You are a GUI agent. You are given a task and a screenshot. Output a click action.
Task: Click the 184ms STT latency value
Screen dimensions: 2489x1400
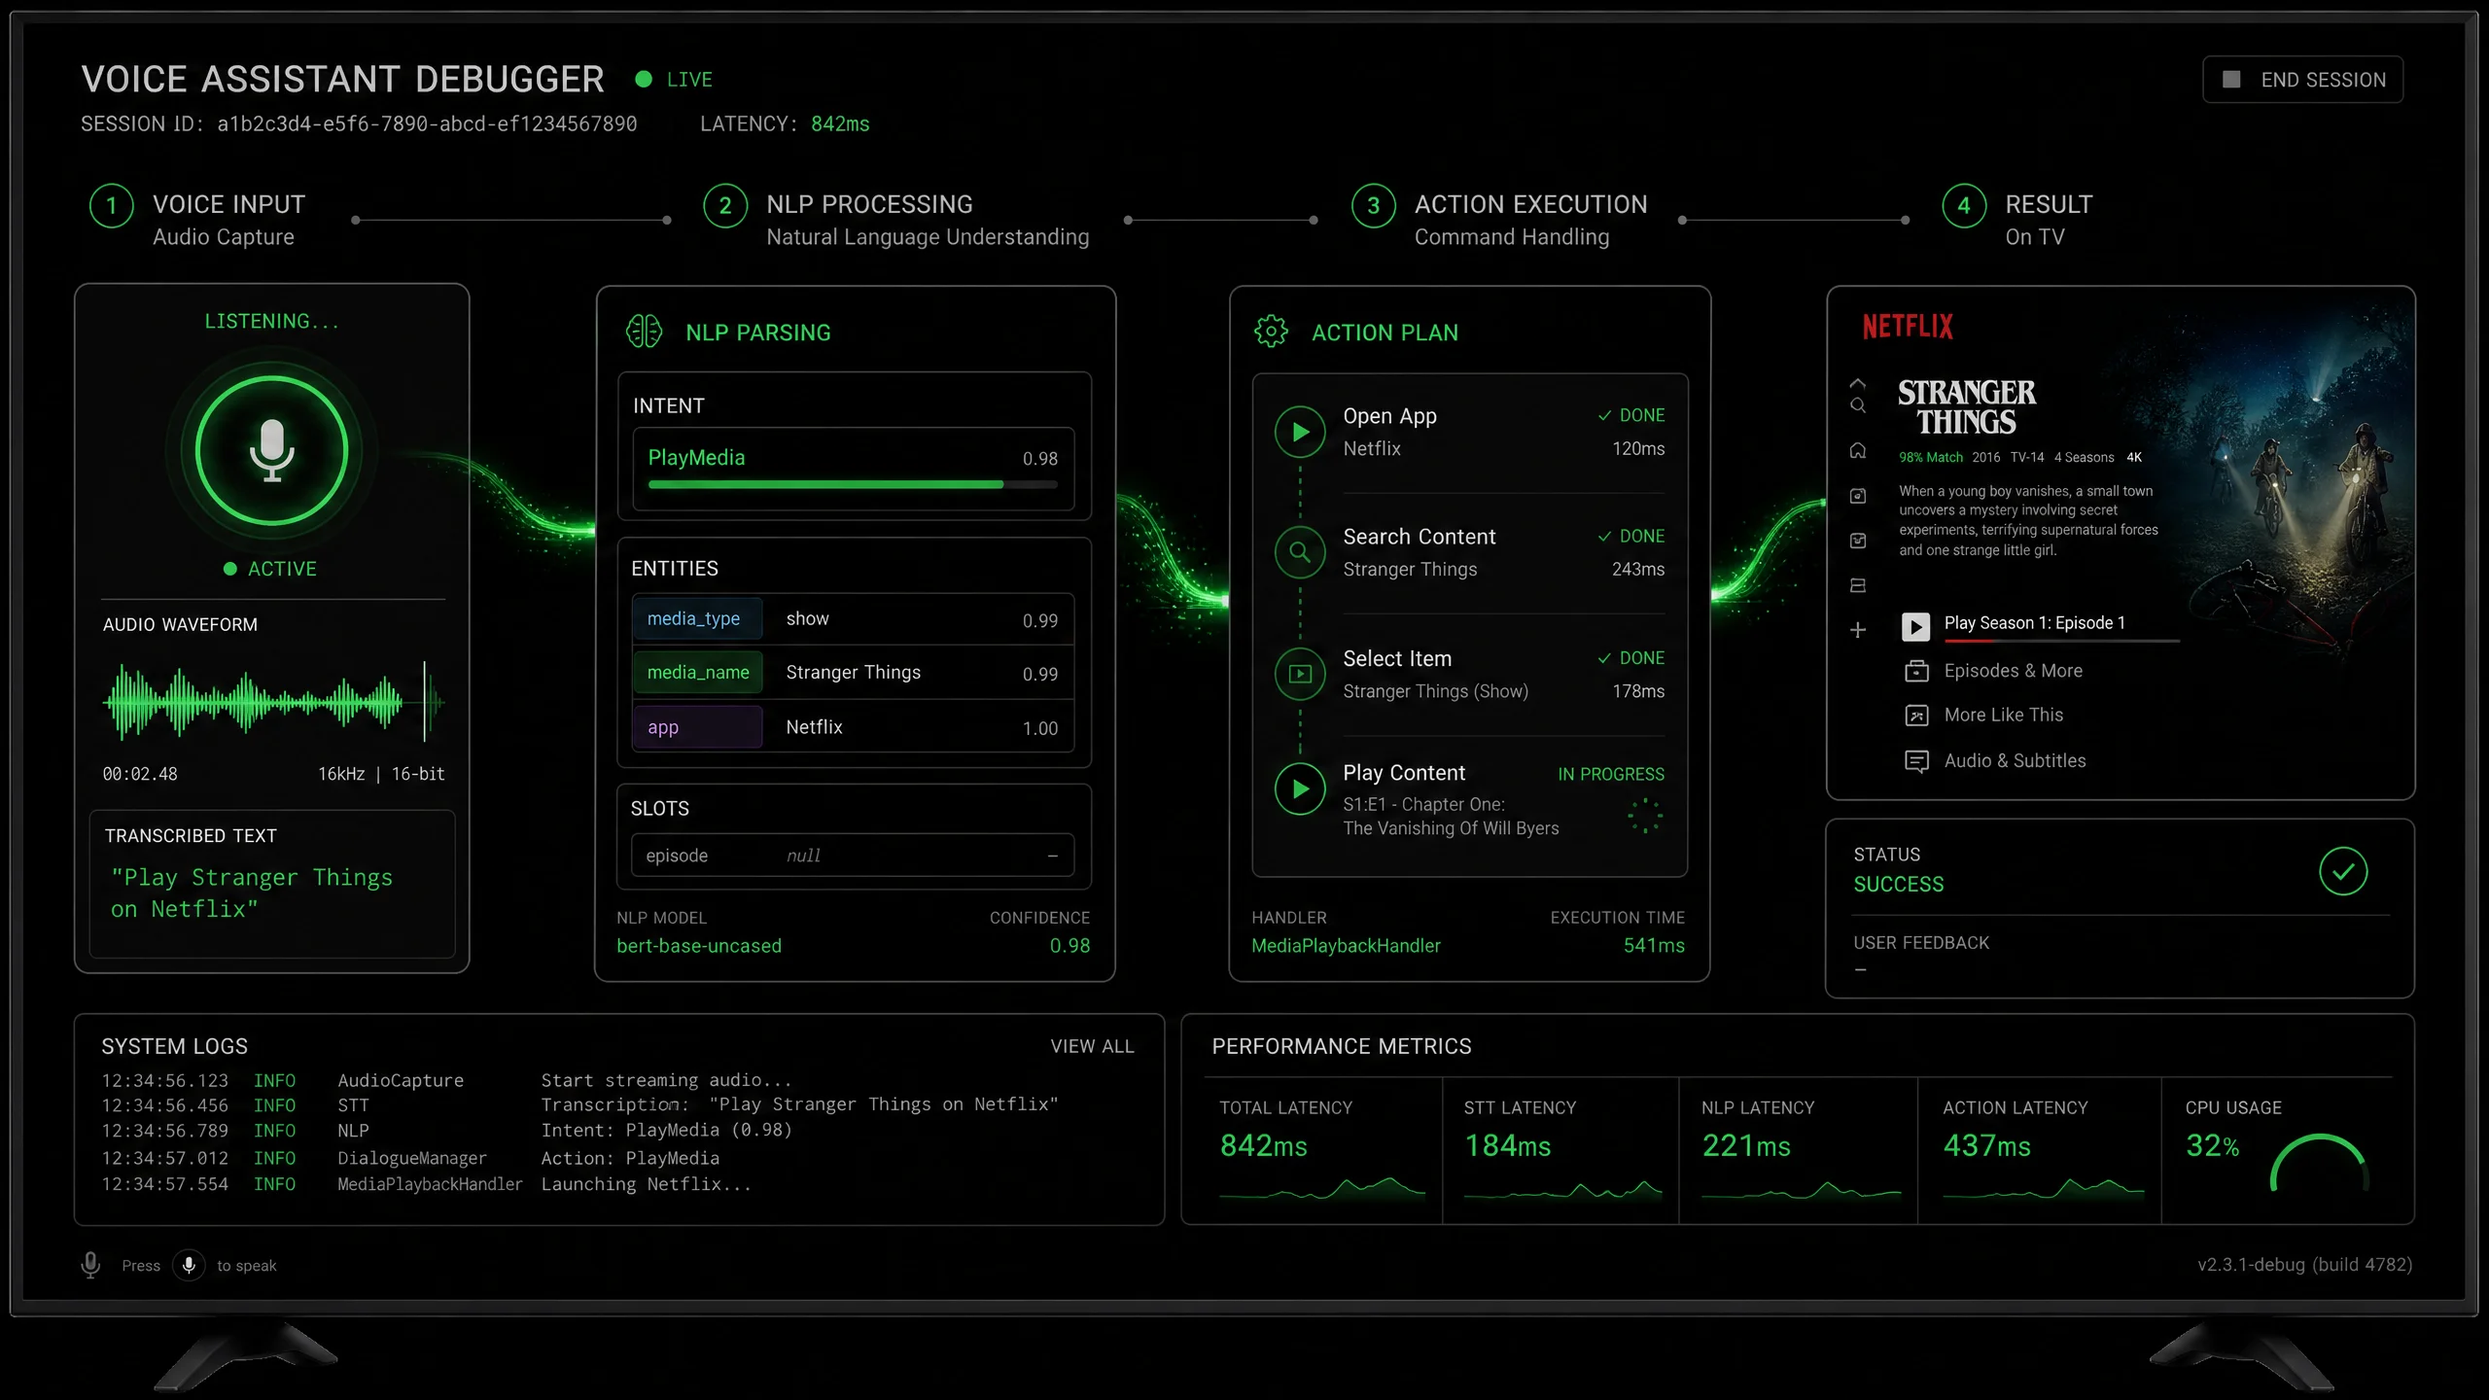(x=1508, y=1146)
